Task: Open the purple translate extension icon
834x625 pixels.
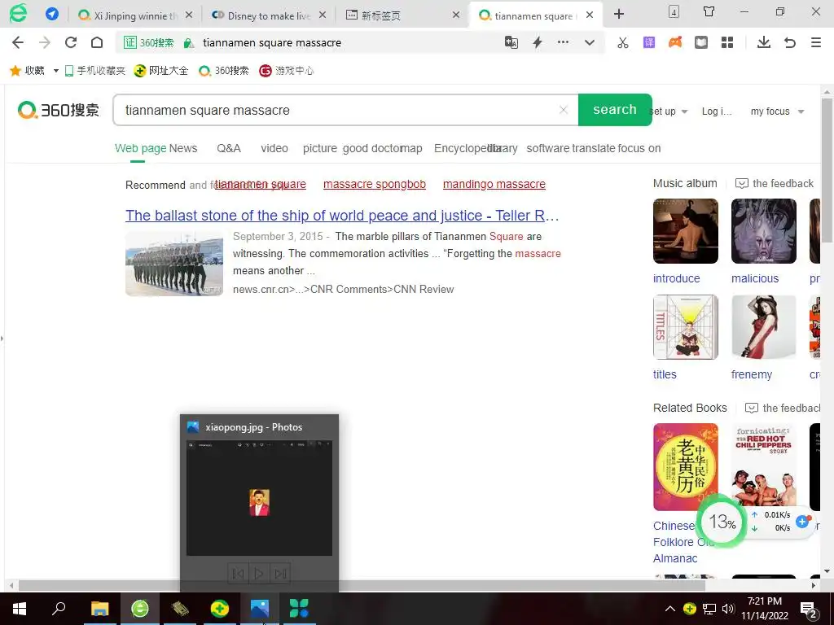Action: pyautogui.click(x=649, y=42)
